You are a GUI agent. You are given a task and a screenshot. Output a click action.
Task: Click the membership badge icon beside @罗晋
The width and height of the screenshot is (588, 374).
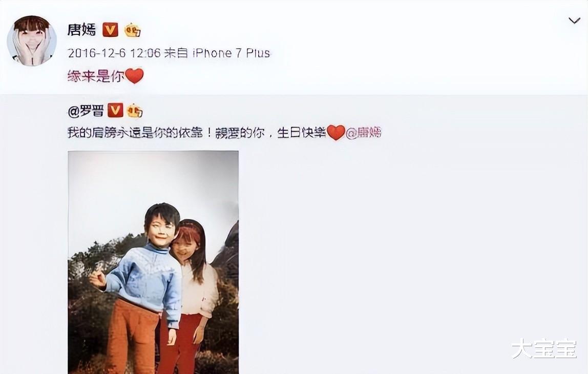[134, 111]
